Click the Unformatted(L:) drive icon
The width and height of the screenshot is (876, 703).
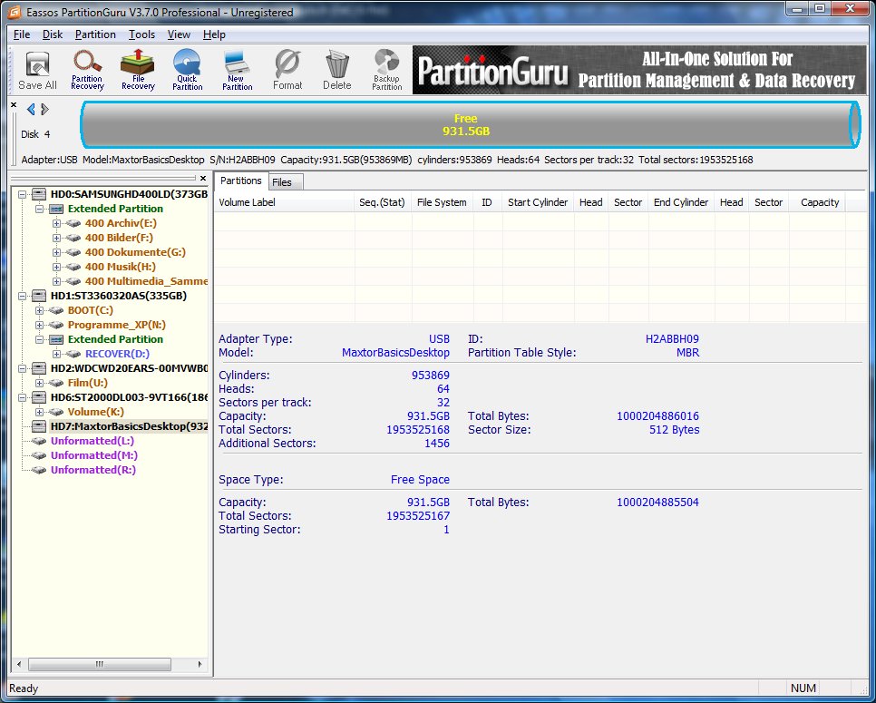point(39,441)
